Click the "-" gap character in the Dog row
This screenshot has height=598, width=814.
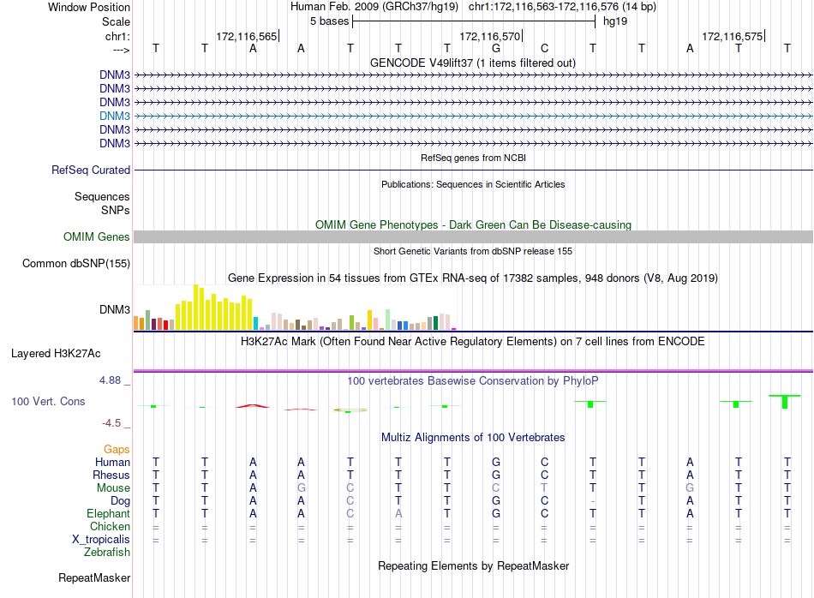(593, 501)
